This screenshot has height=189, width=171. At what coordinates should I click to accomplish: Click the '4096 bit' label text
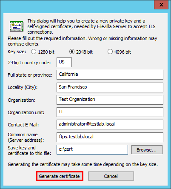click(x=123, y=52)
